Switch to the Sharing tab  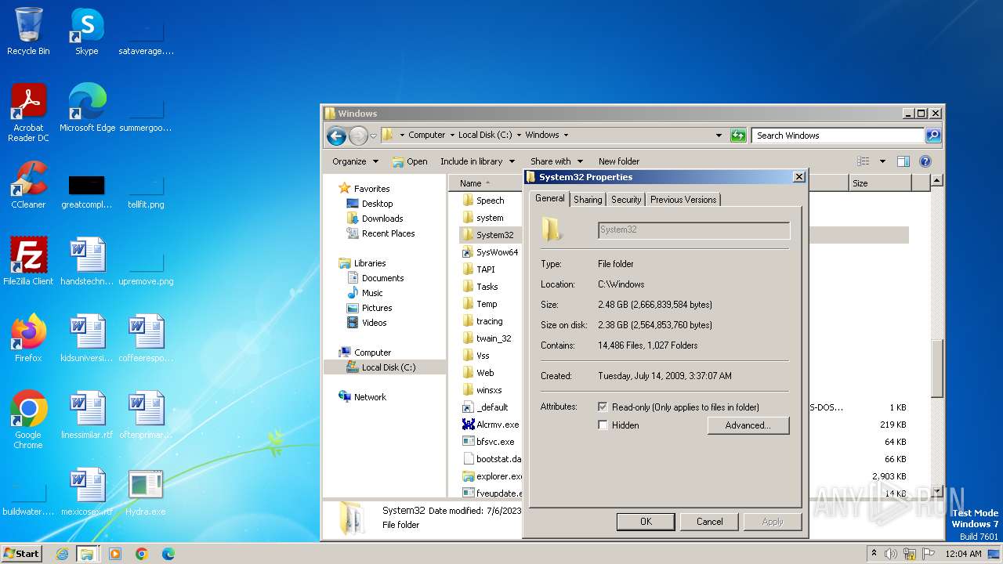pyautogui.click(x=588, y=200)
